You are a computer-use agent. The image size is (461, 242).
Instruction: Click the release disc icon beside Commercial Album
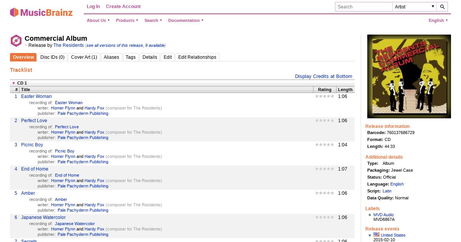16,41
